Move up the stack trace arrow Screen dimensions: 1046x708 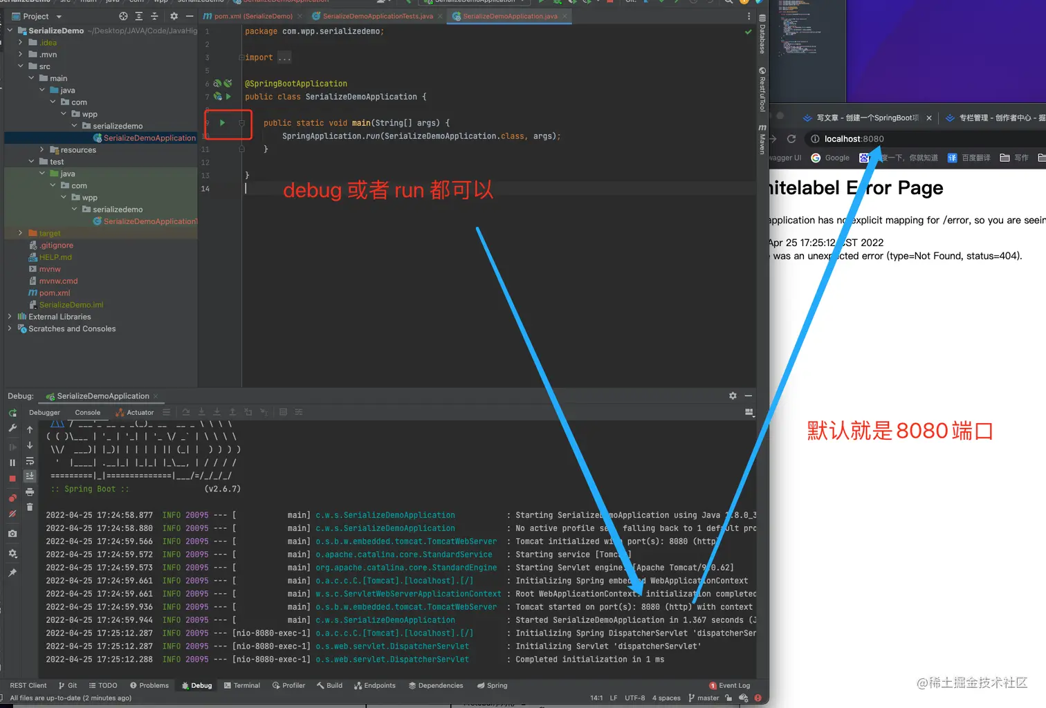pos(30,429)
